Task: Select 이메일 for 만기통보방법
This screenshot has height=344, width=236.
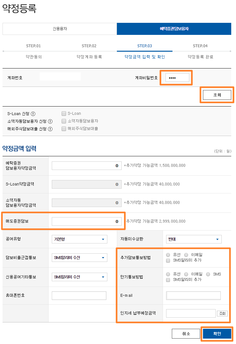Action: coord(186,274)
